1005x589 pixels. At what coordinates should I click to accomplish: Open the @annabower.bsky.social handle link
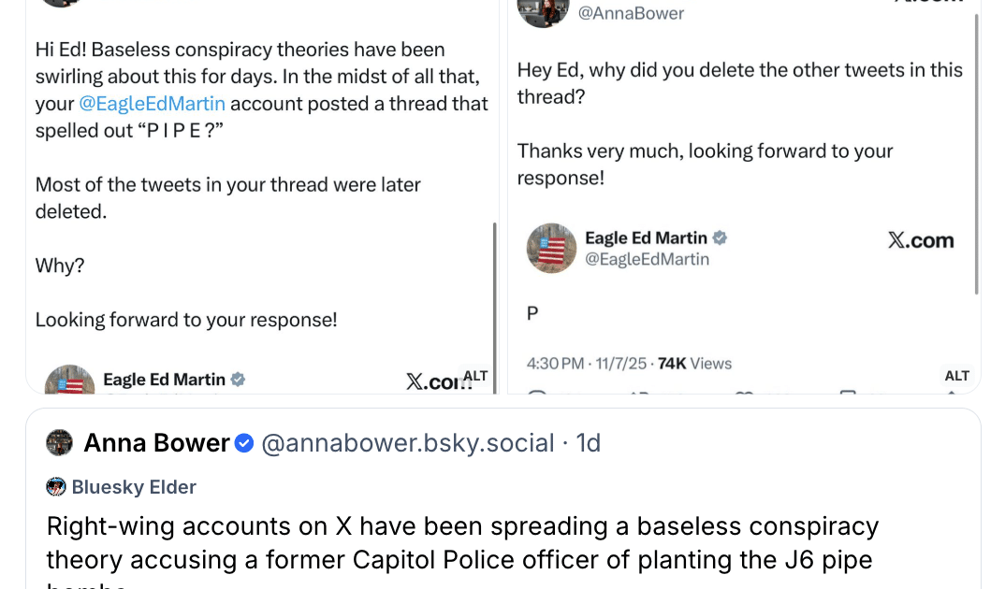pyautogui.click(x=407, y=443)
